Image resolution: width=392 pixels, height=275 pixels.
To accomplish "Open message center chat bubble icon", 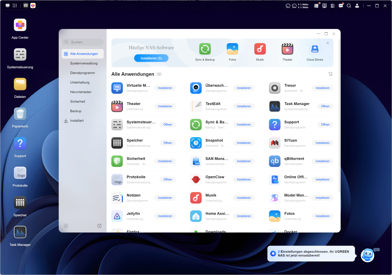I will pos(341,6).
